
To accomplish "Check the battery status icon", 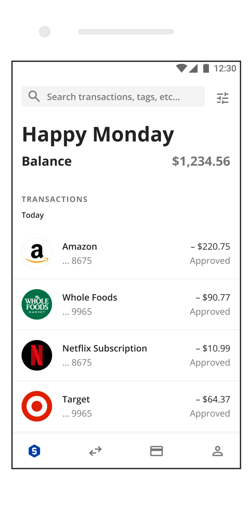I will [x=206, y=68].
